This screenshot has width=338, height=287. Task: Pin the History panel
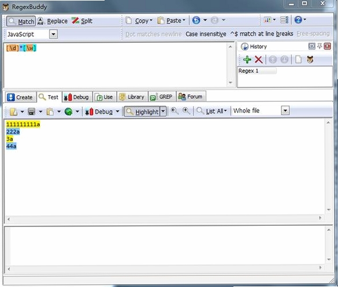(320, 46)
